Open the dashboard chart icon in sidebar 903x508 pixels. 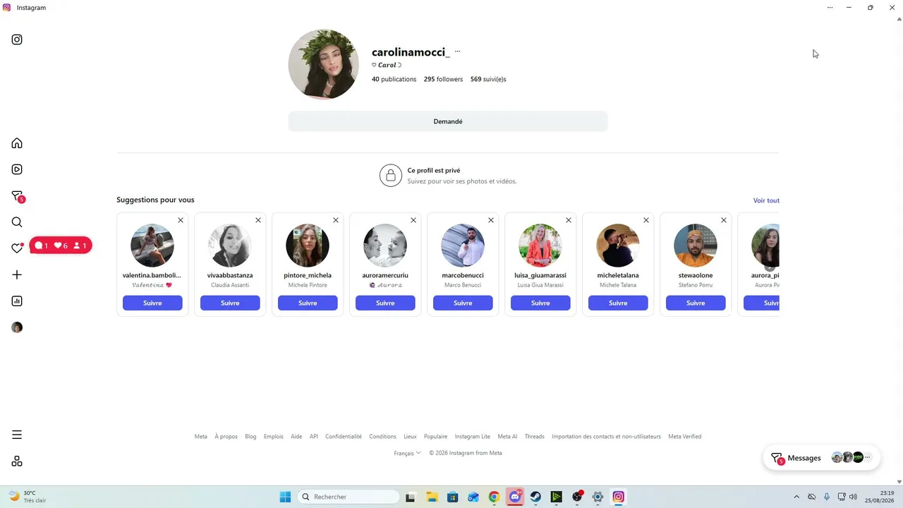[17, 301]
